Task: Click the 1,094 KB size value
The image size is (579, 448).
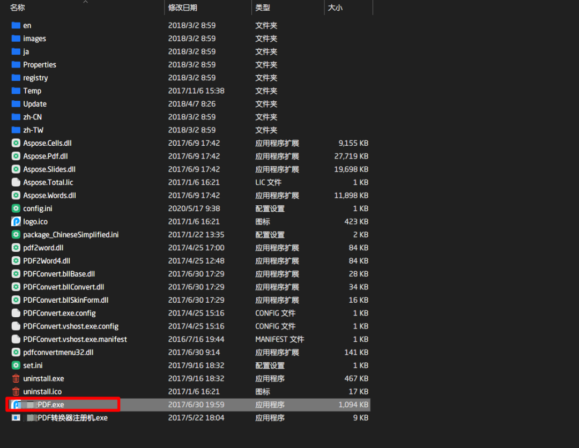Action: point(353,405)
